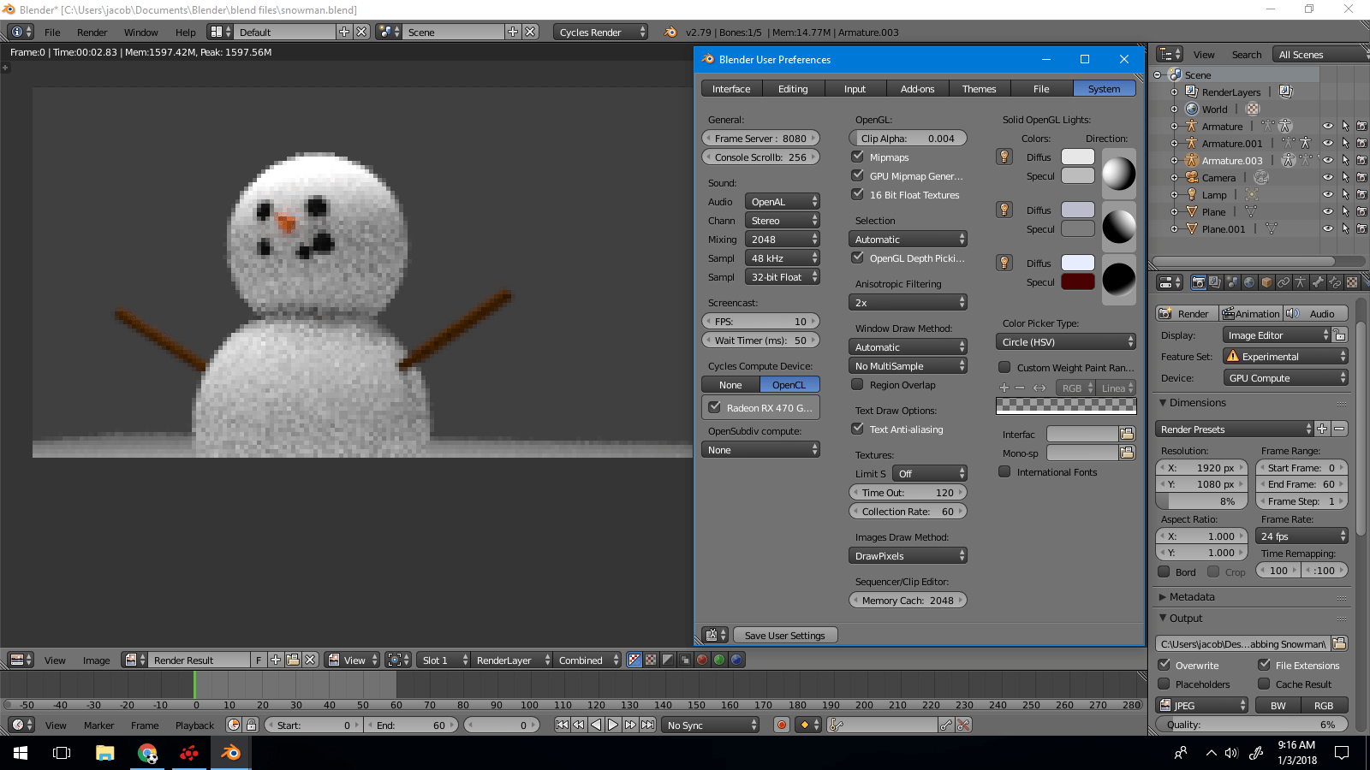
Task: Expand the Metadata panel
Action: (x=1191, y=597)
